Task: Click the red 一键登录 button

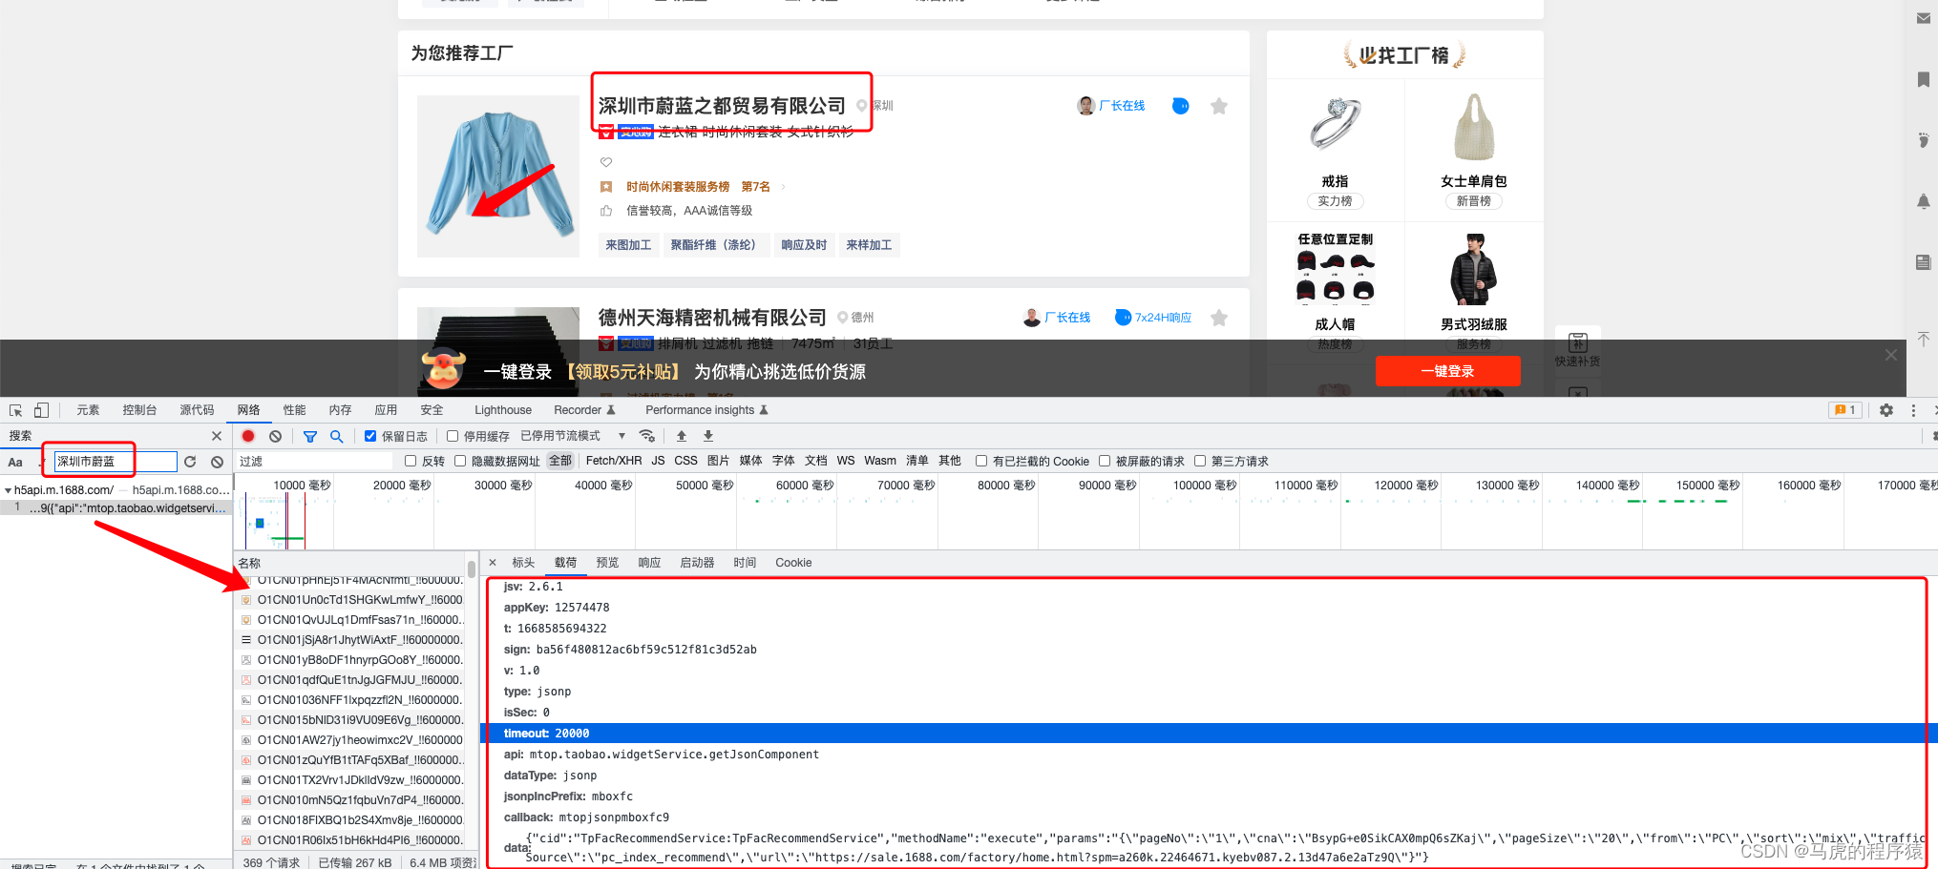Action: (x=1447, y=371)
